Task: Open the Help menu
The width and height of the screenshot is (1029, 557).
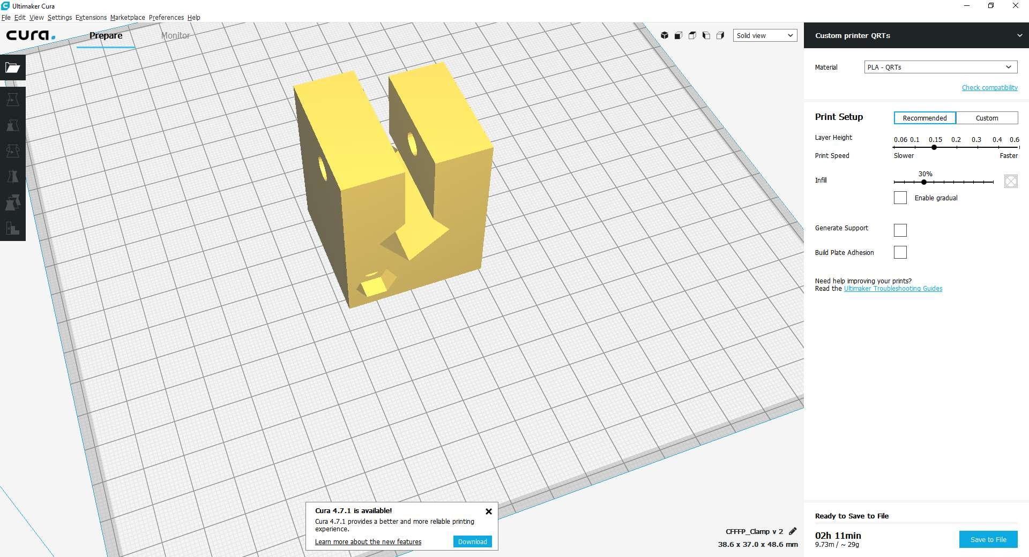Action: (193, 17)
